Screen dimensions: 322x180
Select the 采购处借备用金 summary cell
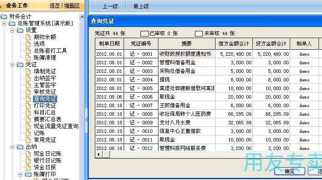(x=187, y=71)
